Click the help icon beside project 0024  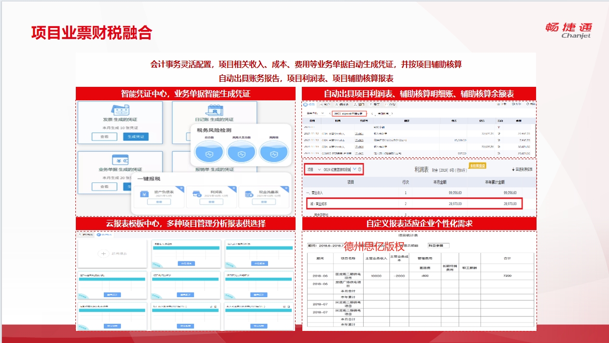359,169
